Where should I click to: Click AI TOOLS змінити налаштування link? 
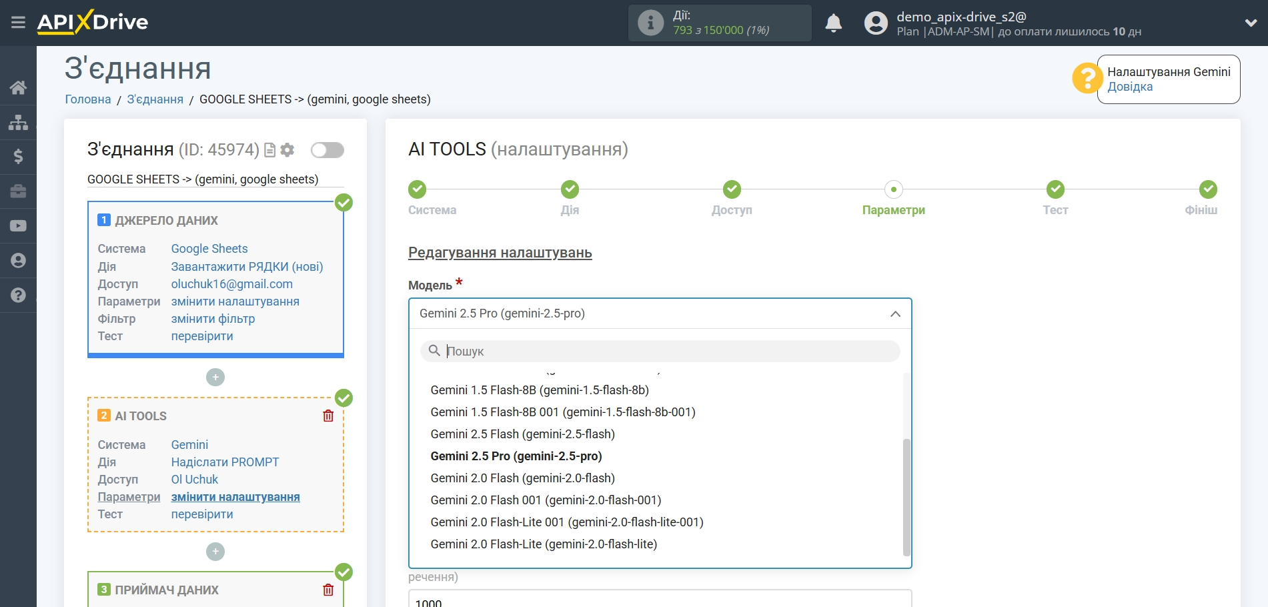(235, 497)
